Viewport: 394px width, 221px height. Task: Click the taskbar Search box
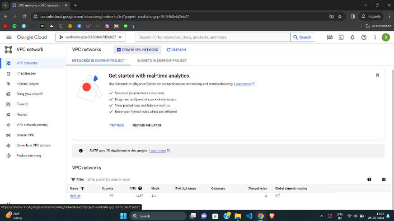click(158, 216)
